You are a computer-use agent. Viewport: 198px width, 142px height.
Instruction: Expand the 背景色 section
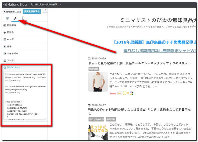[25, 33]
